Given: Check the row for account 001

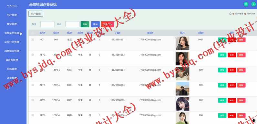Looking at the screenshot, I should [x=33, y=40].
